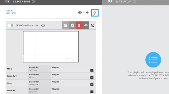Expand the Secondary zone playlist
The height and width of the screenshot is (94, 169).
[x=92, y=77]
